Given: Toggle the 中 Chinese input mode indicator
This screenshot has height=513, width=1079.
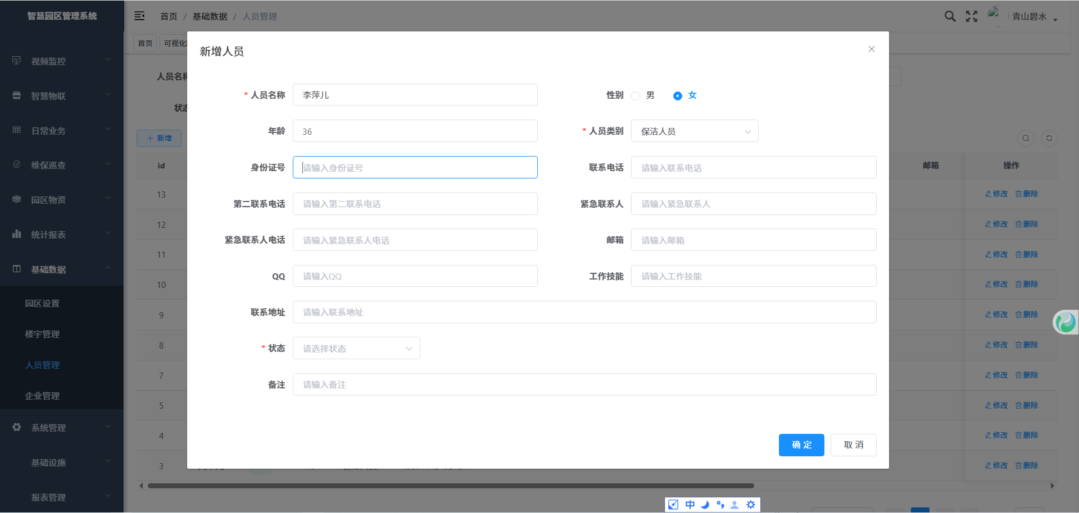Looking at the screenshot, I should 690,505.
